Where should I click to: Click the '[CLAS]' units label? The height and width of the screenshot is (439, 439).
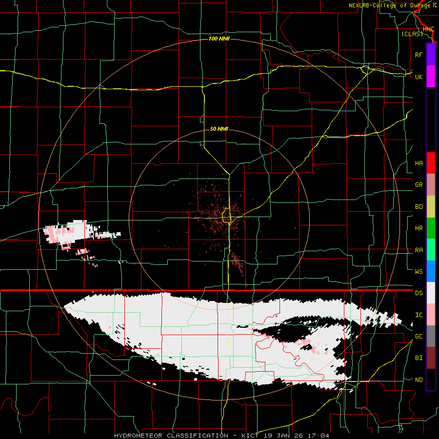pos(412,34)
